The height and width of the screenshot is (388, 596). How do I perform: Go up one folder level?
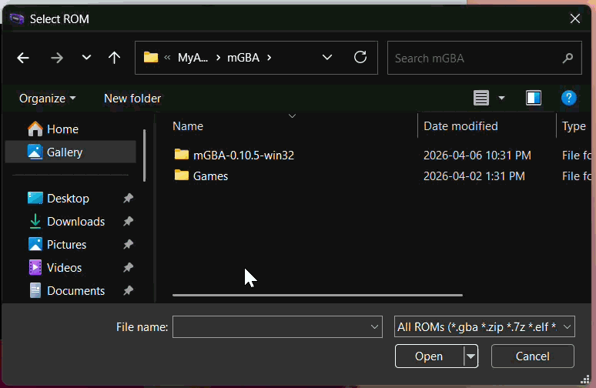click(x=114, y=58)
